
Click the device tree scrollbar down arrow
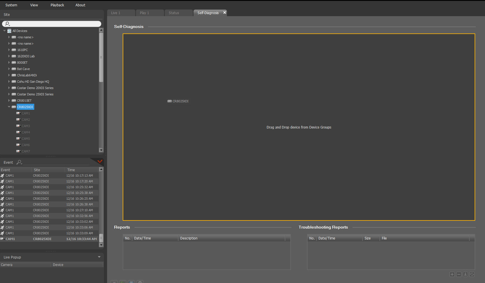tap(101, 150)
